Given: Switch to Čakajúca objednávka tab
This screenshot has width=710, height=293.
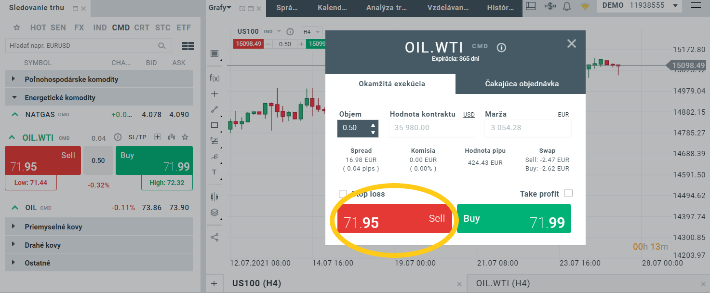Looking at the screenshot, I should 522,84.
